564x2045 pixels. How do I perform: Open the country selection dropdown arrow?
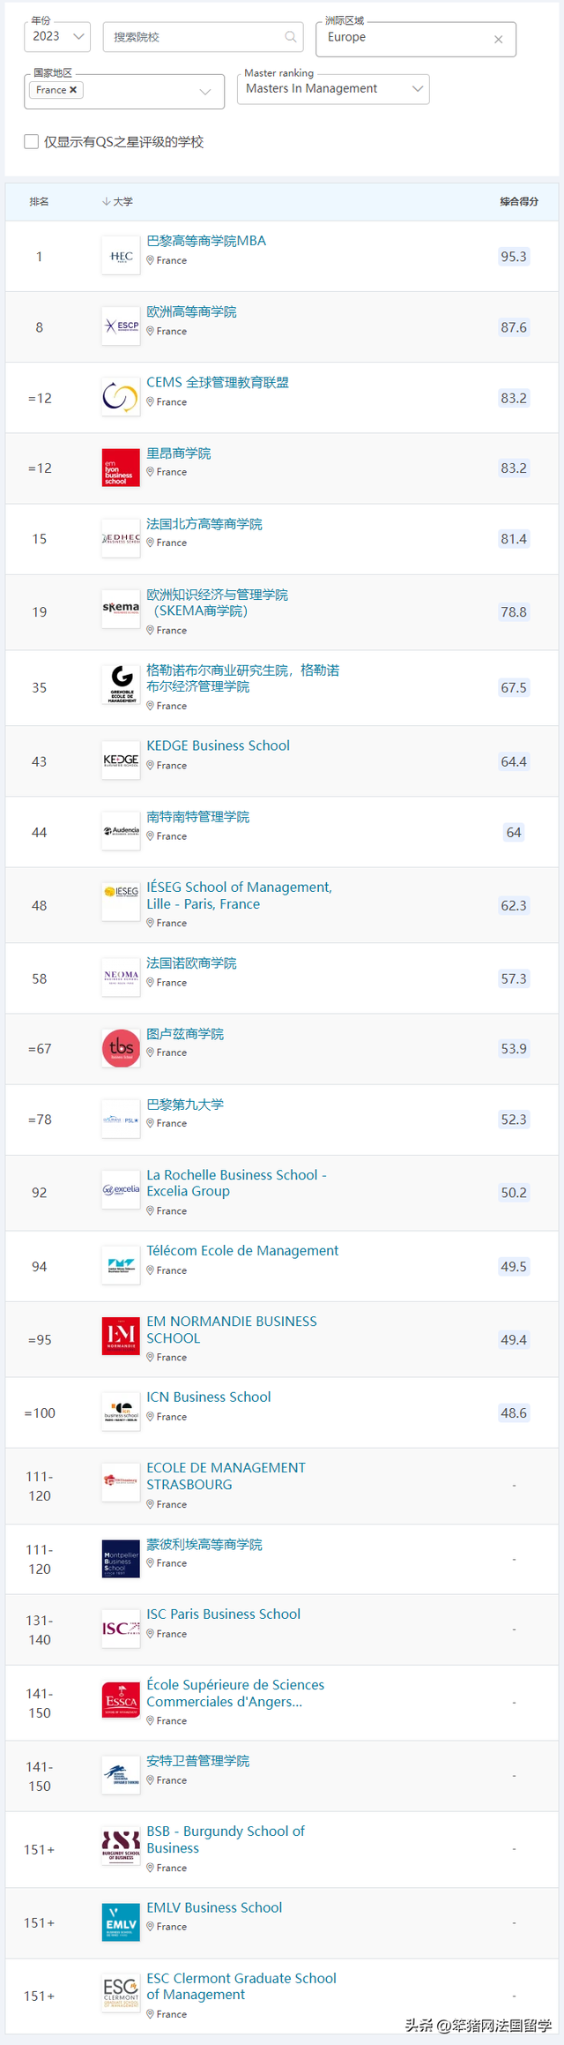tap(205, 91)
